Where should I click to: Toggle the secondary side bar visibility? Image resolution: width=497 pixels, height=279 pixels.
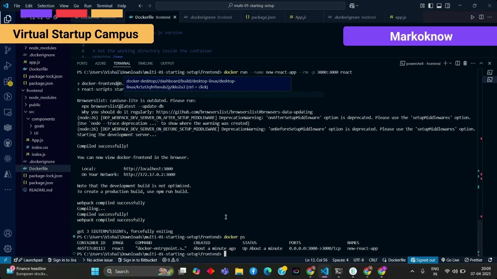(x=448, y=5)
